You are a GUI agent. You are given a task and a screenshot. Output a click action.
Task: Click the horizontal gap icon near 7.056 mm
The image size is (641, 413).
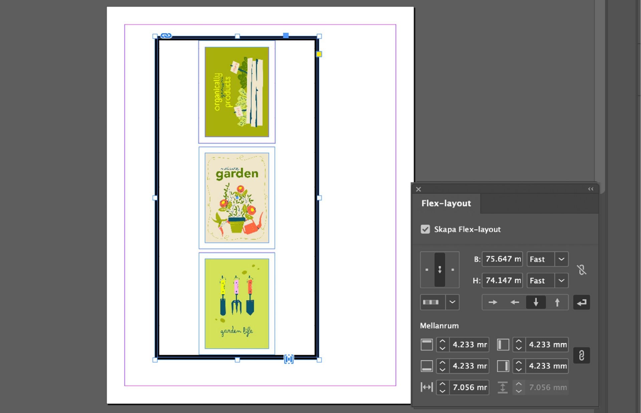click(x=426, y=387)
